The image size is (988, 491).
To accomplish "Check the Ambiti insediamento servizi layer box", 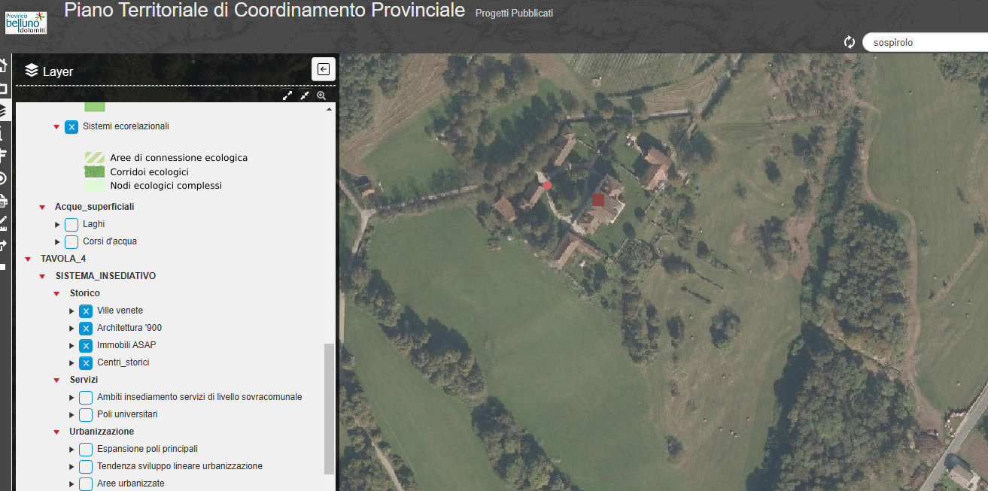I will point(86,398).
